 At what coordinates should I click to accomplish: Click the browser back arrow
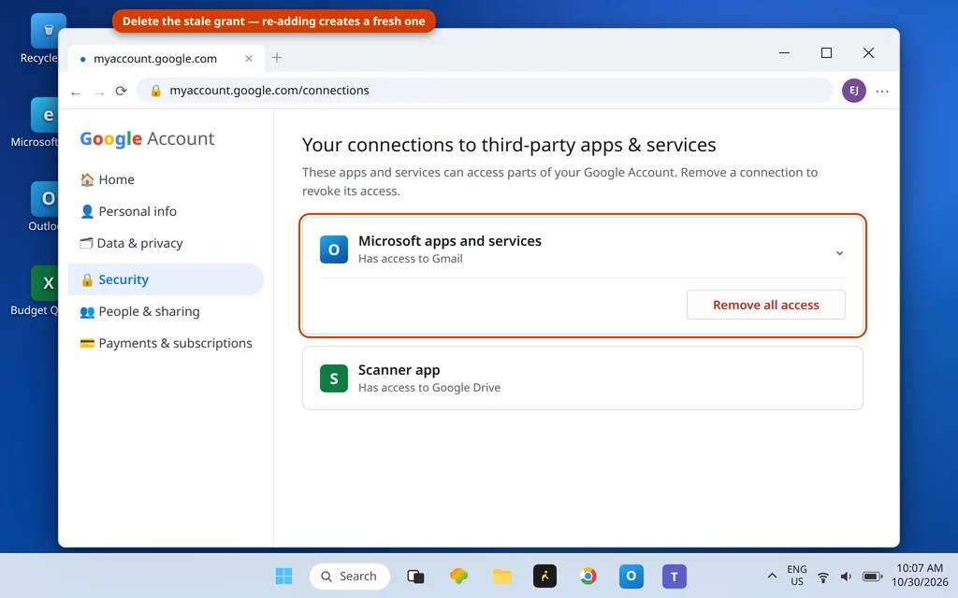pyautogui.click(x=76, y=93)
